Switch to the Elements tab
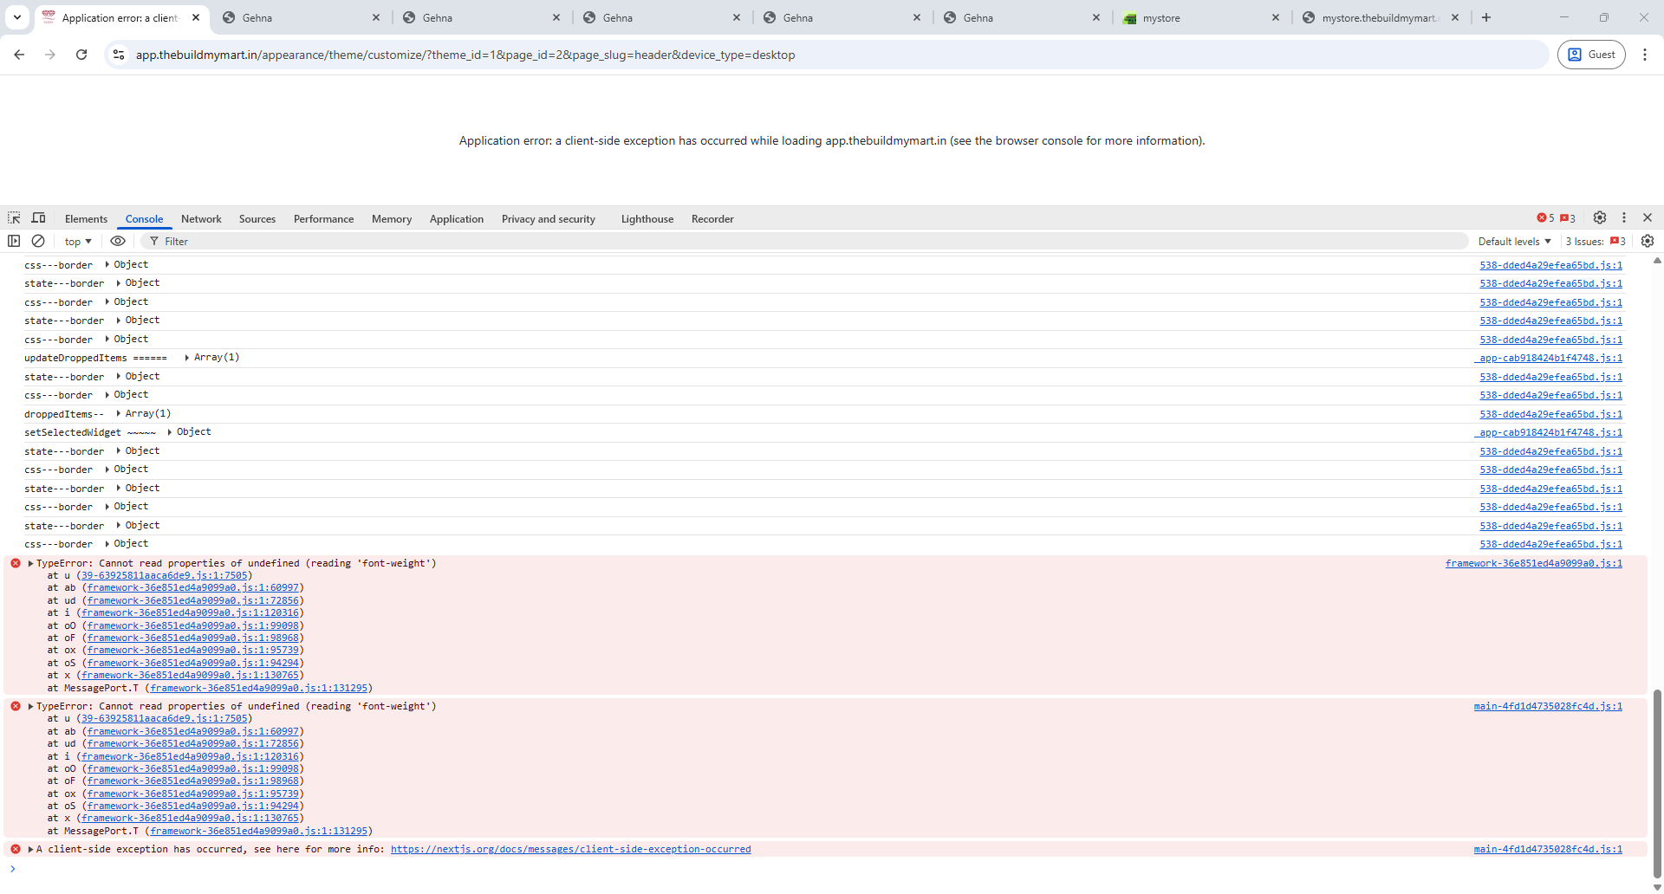This screenshot has width=1664, height=894. coord(86,219)
